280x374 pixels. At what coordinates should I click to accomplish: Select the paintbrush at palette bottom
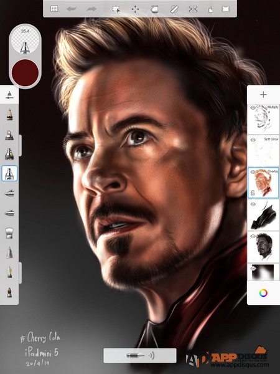(9, 292)
